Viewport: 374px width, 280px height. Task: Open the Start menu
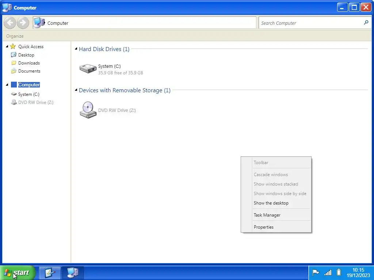pyautogui.click(x=18, y=273)
